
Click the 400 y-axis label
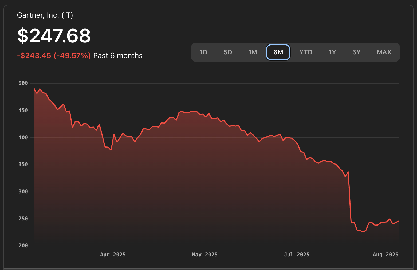23,138
